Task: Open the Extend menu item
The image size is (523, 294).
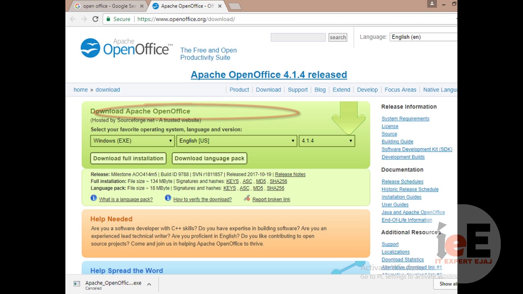Action: (342, 90)
